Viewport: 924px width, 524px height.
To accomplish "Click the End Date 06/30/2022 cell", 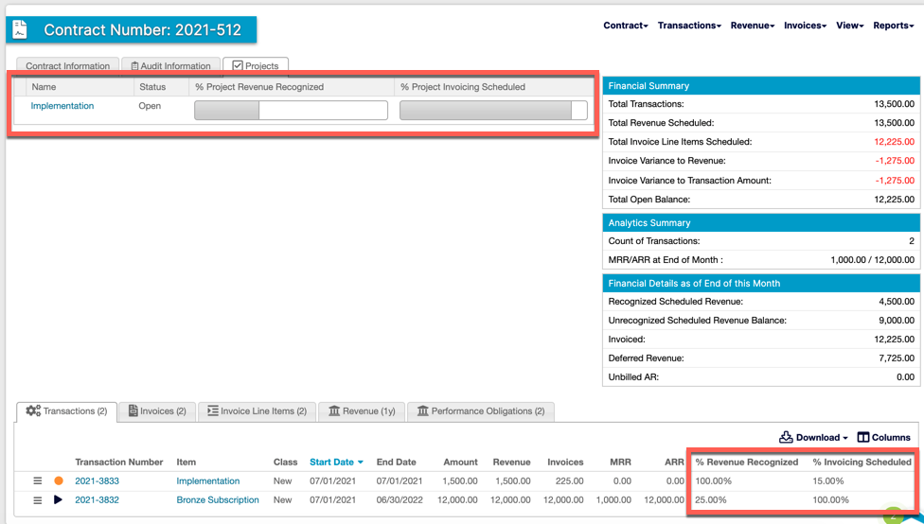I will [400, 499].
